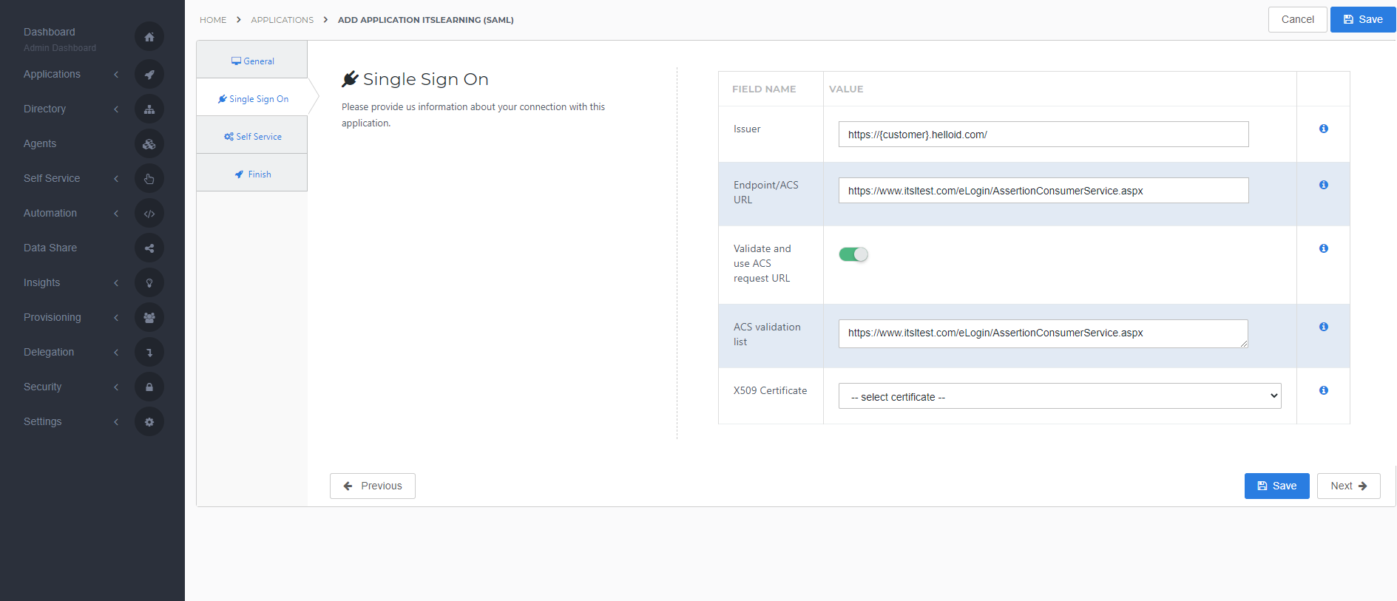
Task: Click the Automation code icon
Action: 149,213
